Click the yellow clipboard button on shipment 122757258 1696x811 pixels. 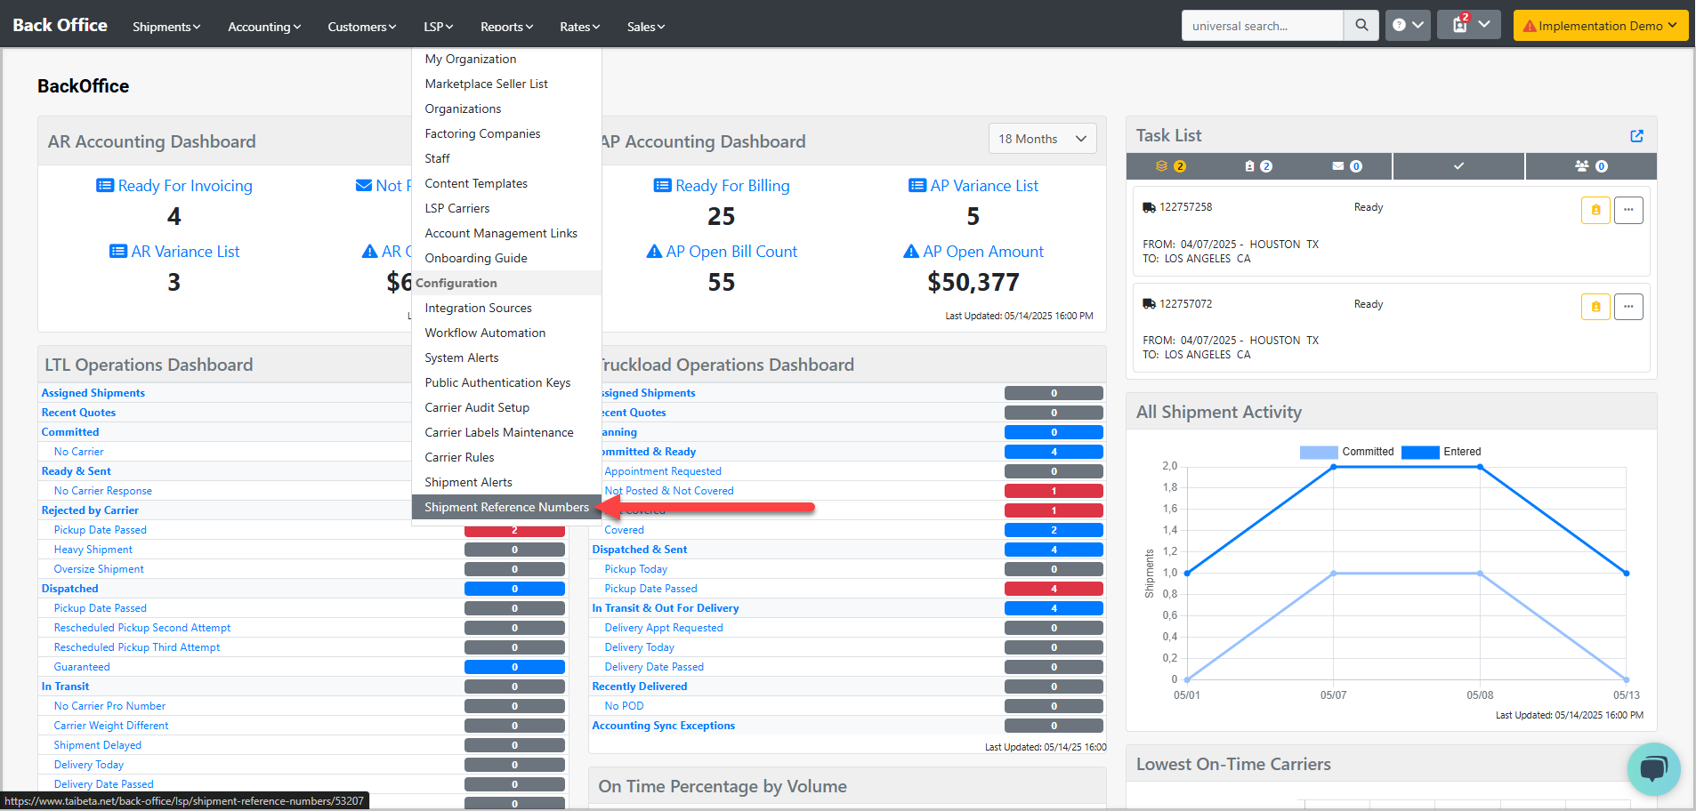click(1595, 211)
